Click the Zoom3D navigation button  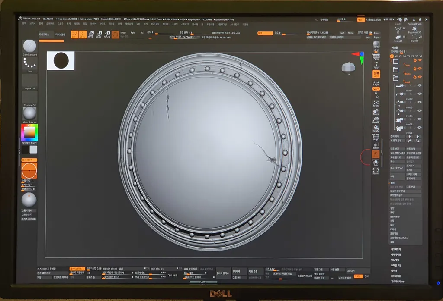point(376,120)
